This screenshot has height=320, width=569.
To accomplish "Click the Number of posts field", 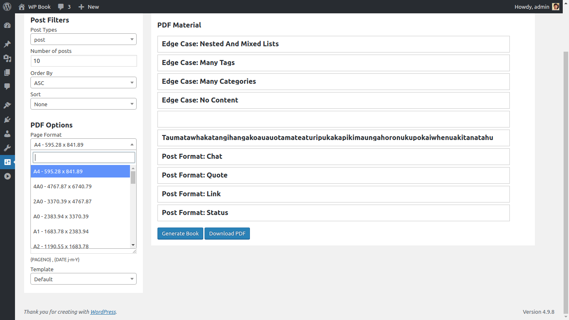I will click(x=83, y=61).
